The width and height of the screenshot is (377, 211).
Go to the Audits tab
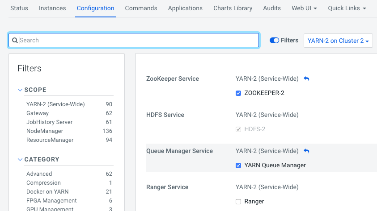pyautogui.click(x=272, y=8)
